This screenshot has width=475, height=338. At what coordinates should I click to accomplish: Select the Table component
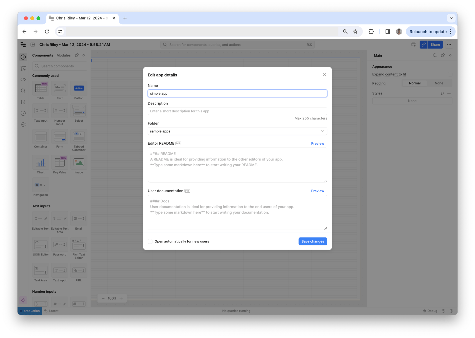41,91
